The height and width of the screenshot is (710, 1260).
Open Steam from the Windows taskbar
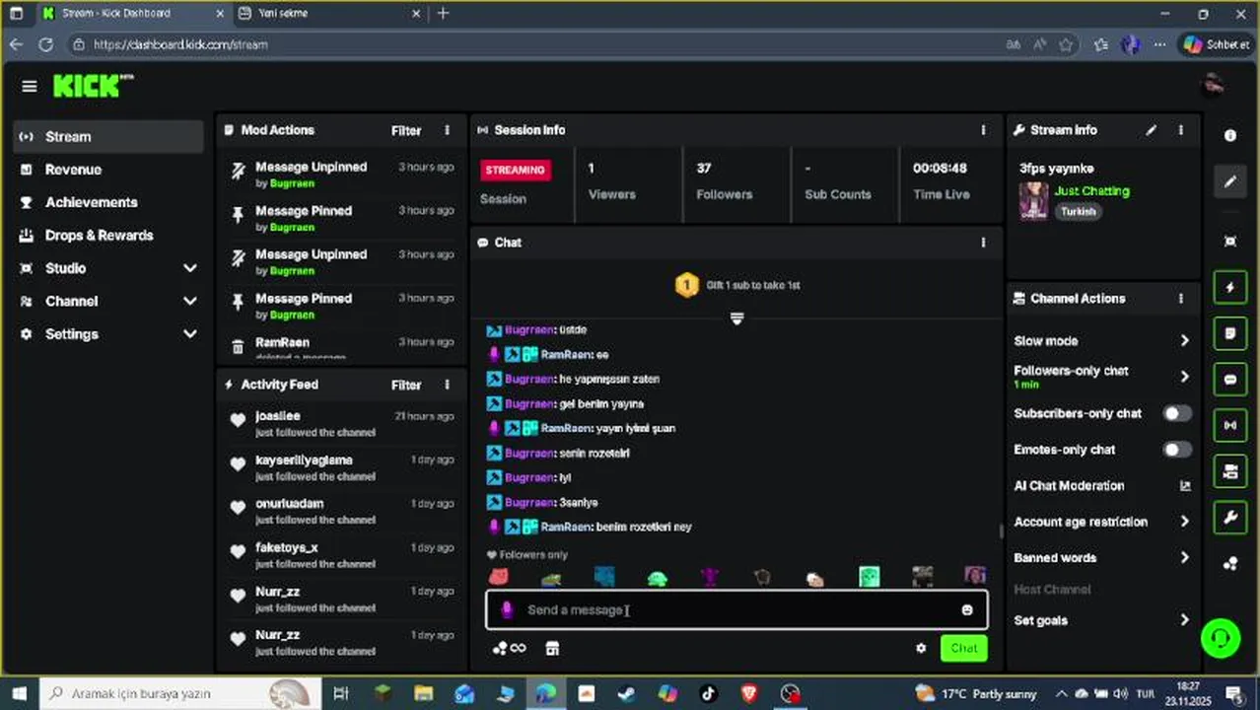point(626,694)
